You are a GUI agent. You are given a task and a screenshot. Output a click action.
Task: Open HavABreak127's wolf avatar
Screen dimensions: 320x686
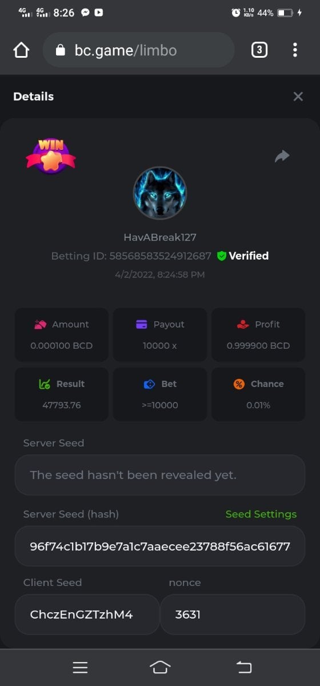tap(160, 193)
